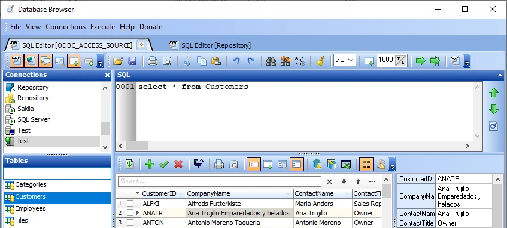The width and height of the screenshot is (507, 228).
Task: Click the Cut scissors icon
Action: (x=187, y=61)
